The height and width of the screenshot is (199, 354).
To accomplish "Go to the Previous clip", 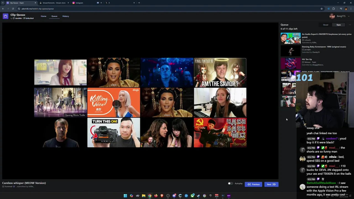I will (x=253, y=184).
